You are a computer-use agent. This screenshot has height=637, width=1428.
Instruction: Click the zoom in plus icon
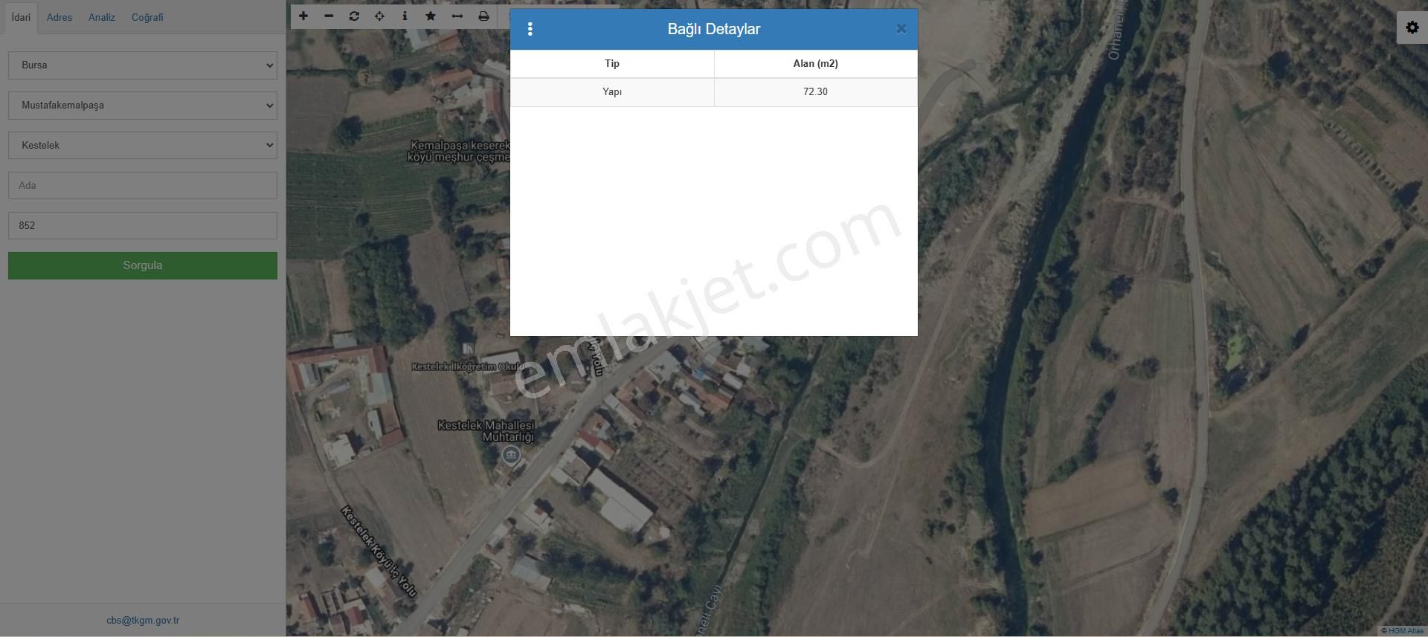pyautogui.click(x=303, y=16)
